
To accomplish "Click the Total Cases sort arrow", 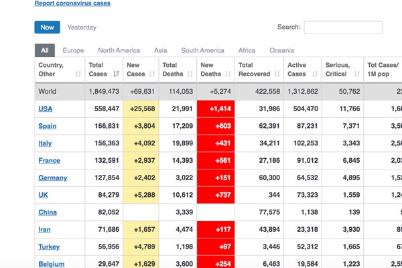I will (x=117, y=74).
